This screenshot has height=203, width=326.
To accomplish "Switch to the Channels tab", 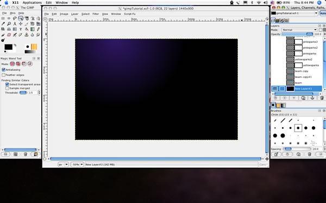I will pos(277,21).
